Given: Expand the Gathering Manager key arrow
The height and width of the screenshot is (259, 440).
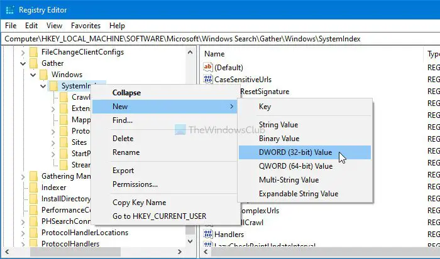Looking at the screenshot, I should pos(23,177).
